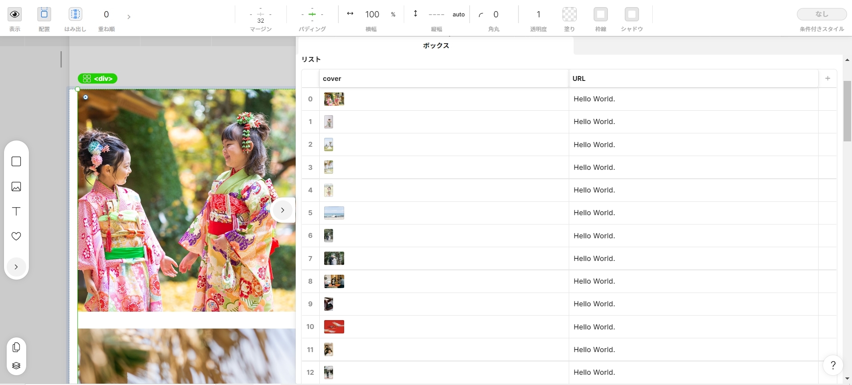Switch to the ボックス tab
Image resolution: width=852 pixels, height=385 pixels.
click(x=436, y=45)
